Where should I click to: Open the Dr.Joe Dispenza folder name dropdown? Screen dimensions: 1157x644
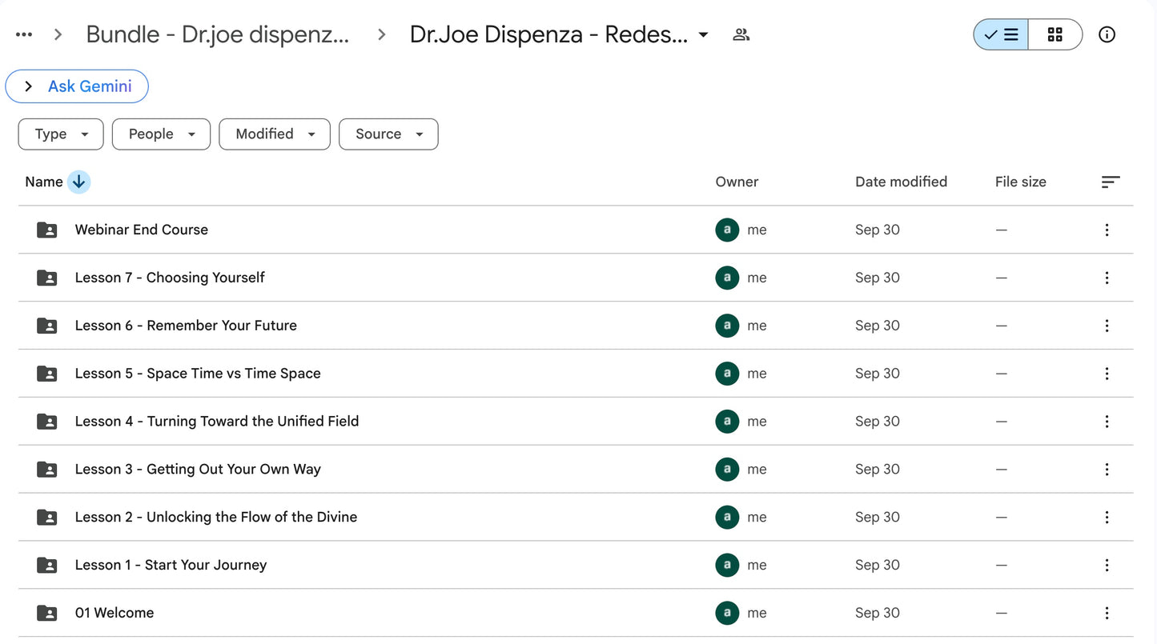click(702, 34)
